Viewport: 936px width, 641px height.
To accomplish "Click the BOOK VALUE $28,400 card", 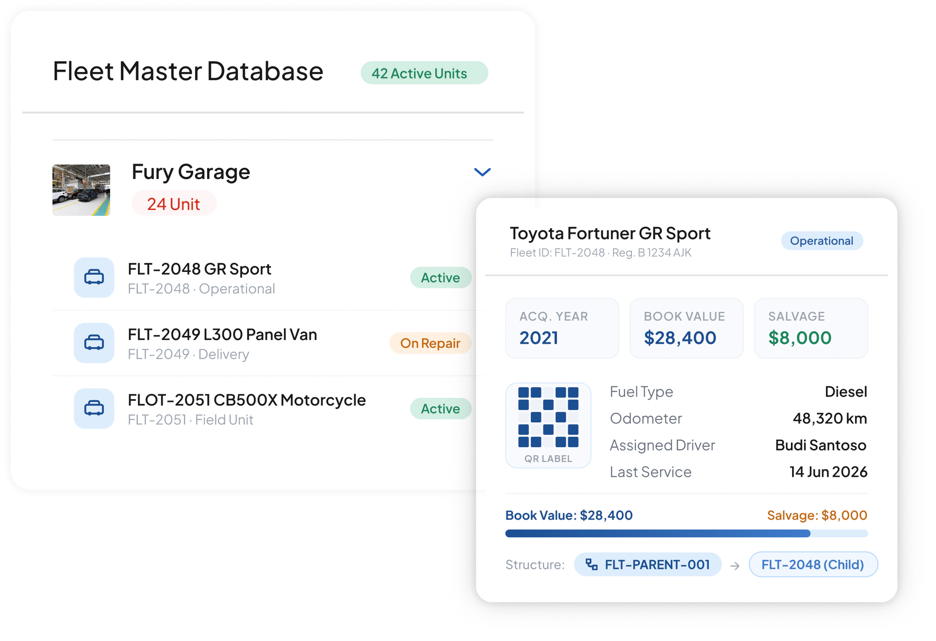I will [686, 328].
